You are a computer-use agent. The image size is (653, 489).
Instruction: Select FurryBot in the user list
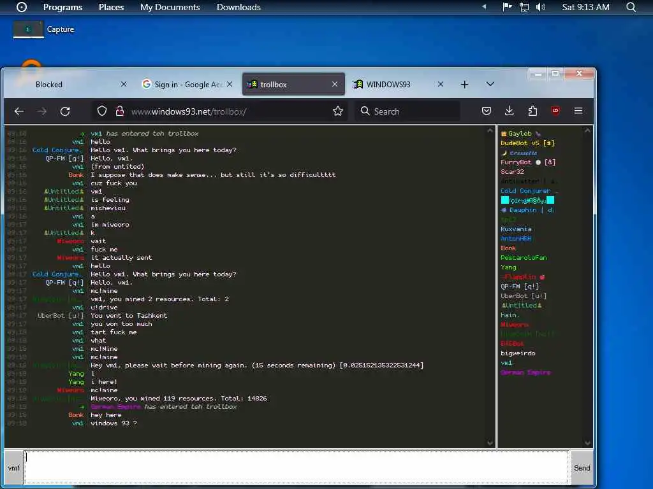(x=528, y=162)
